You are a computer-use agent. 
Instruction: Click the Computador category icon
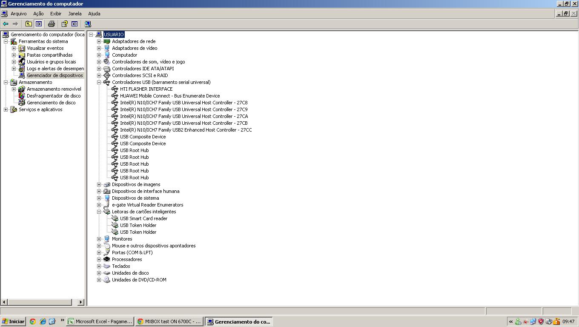(x=107, y=55)
